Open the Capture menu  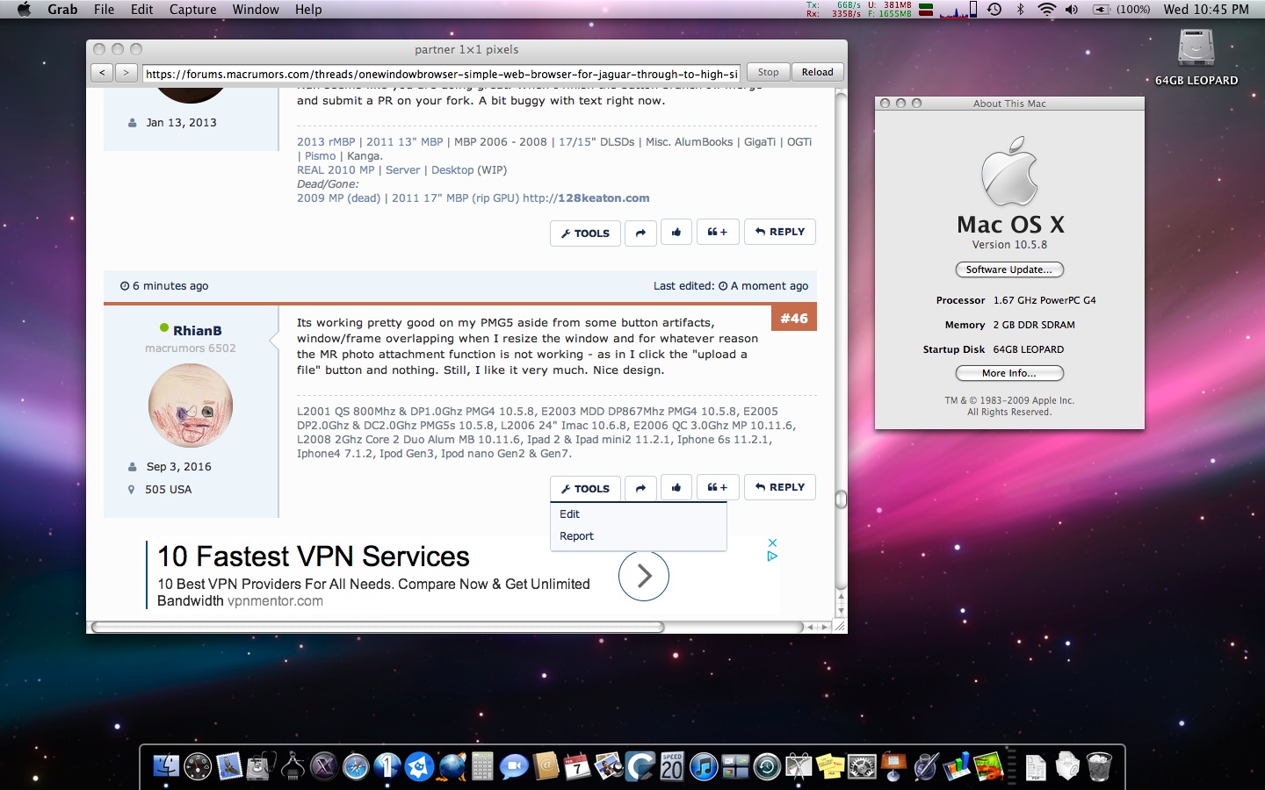(192, 9)
